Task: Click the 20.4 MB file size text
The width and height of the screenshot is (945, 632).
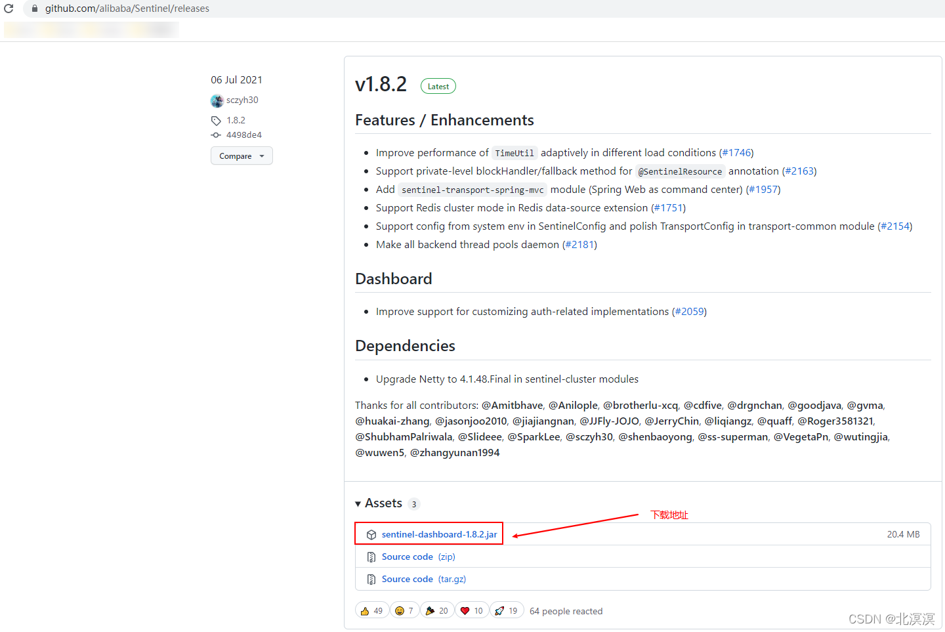Action: tap(904, 535)
